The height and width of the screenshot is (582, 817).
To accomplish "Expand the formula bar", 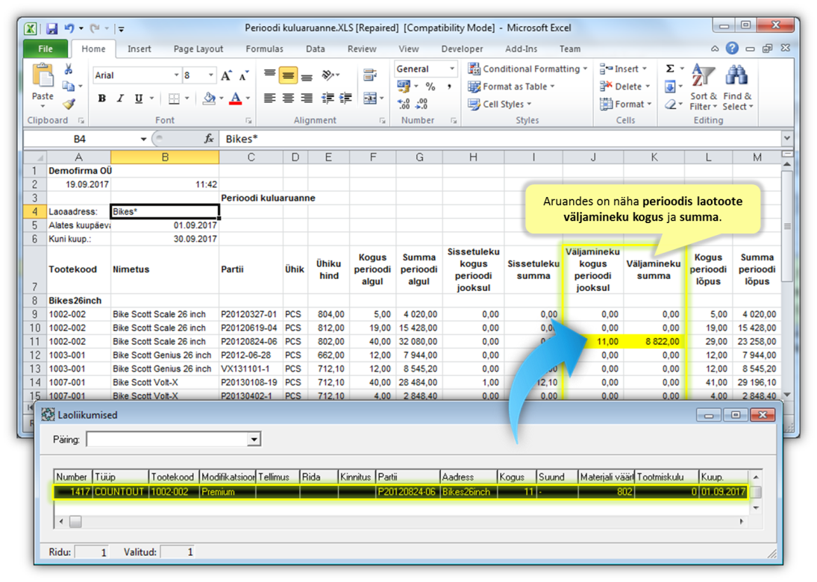I will 786,139.
